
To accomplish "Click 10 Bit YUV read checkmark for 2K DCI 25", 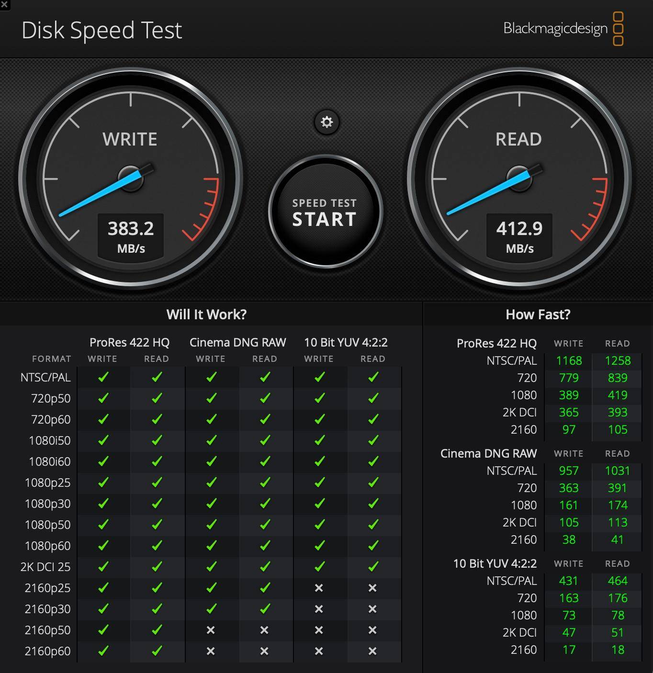I will (373, 567).
